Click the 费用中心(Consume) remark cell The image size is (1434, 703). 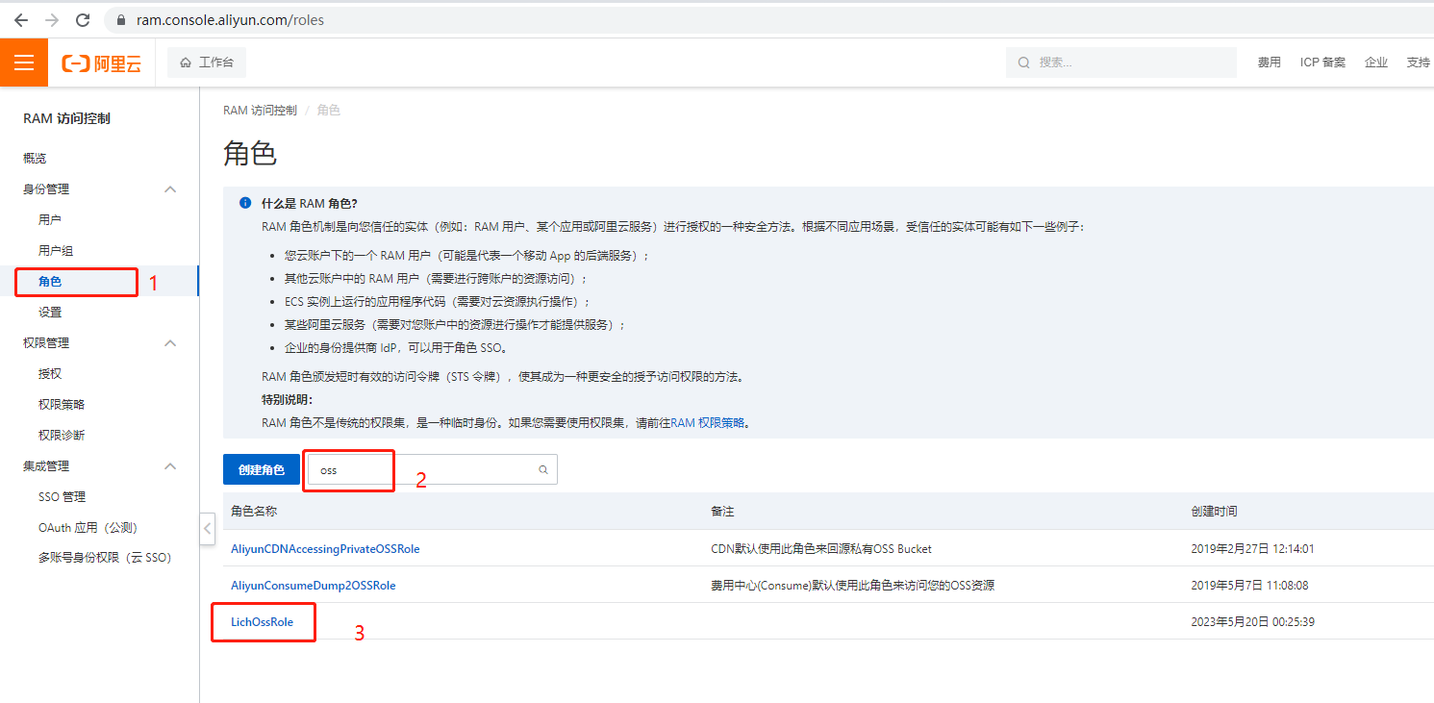(852, 585)
